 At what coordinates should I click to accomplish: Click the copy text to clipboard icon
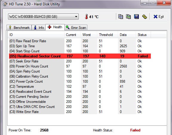(x=120, y=17)
